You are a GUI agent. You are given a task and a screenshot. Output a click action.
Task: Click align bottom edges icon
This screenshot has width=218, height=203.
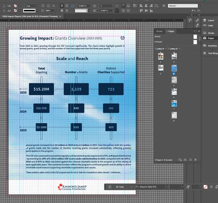[x=151, y=11]
